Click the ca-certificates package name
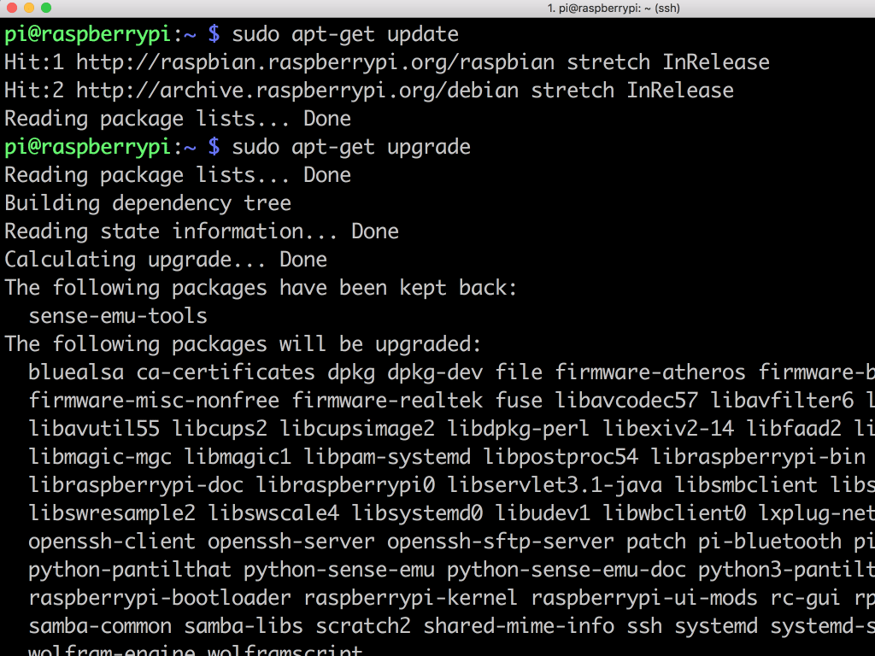 click(226, 372)
